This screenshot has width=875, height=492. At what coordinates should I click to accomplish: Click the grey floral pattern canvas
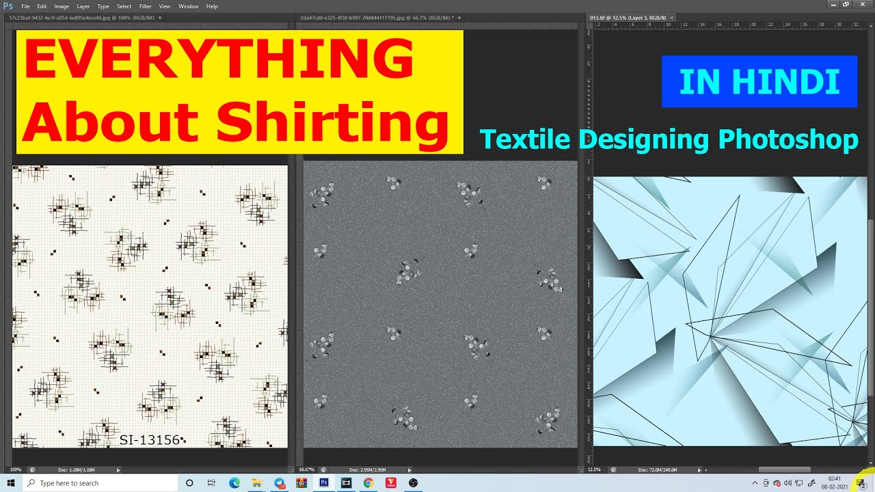point(440,304)
